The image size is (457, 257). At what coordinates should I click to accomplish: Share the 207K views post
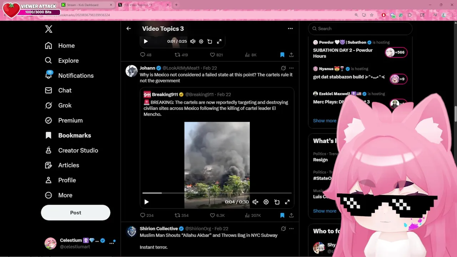pos(291,215)
